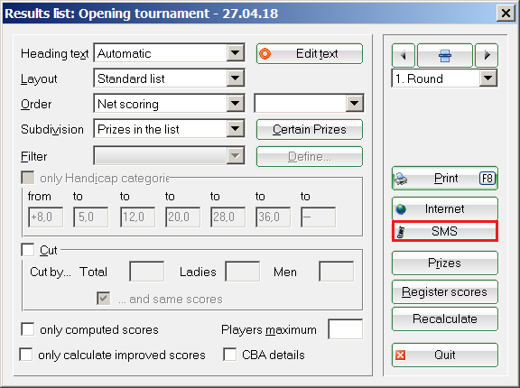Viewport: 520px width, 388px height.
Task: Go to next round with right arrow
Action: 487,55
